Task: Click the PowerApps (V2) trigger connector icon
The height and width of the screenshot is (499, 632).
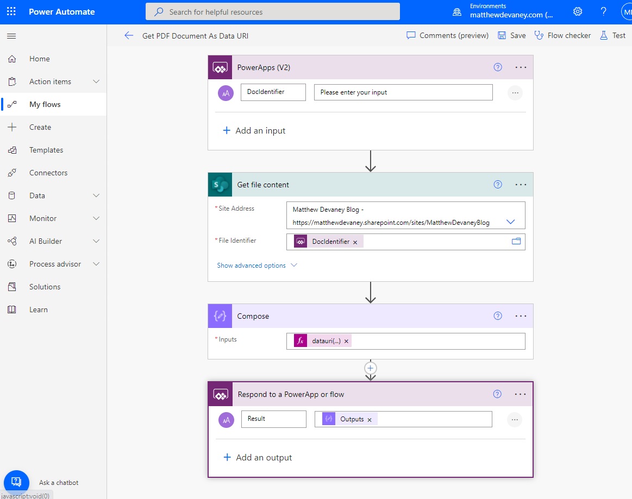Action: coord(220,67)
